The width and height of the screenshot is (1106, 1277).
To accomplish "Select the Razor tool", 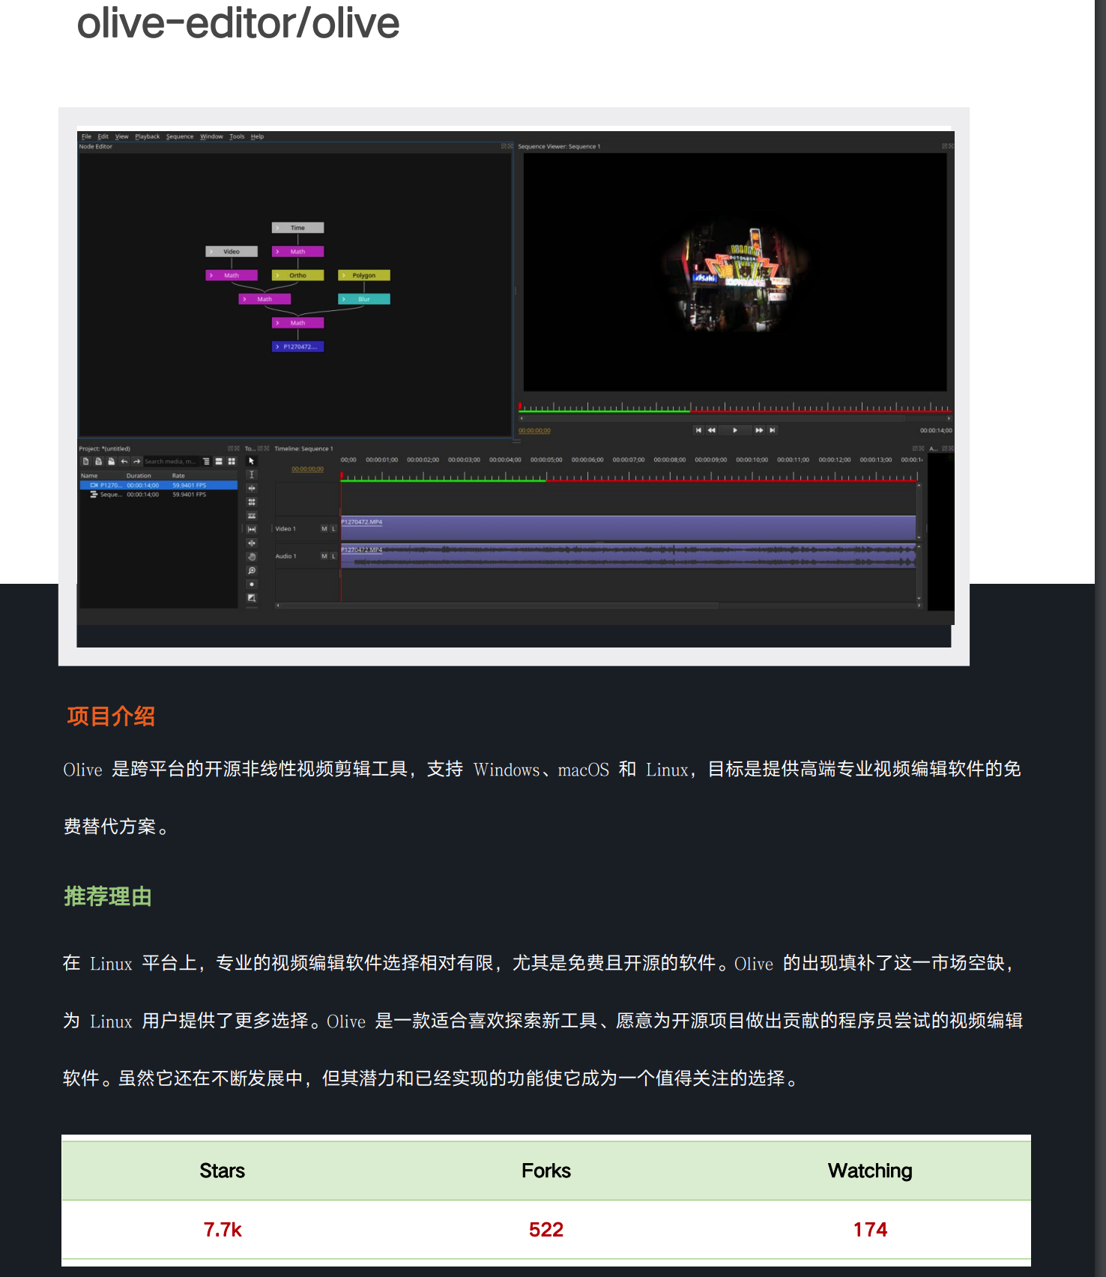I will click(x=252, y=516).
